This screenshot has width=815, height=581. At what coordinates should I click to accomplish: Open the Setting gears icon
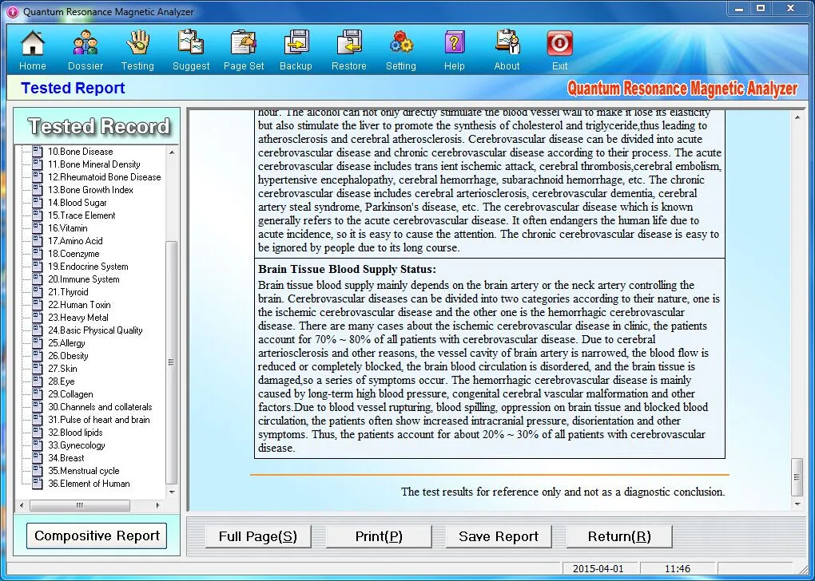[401, 43]
